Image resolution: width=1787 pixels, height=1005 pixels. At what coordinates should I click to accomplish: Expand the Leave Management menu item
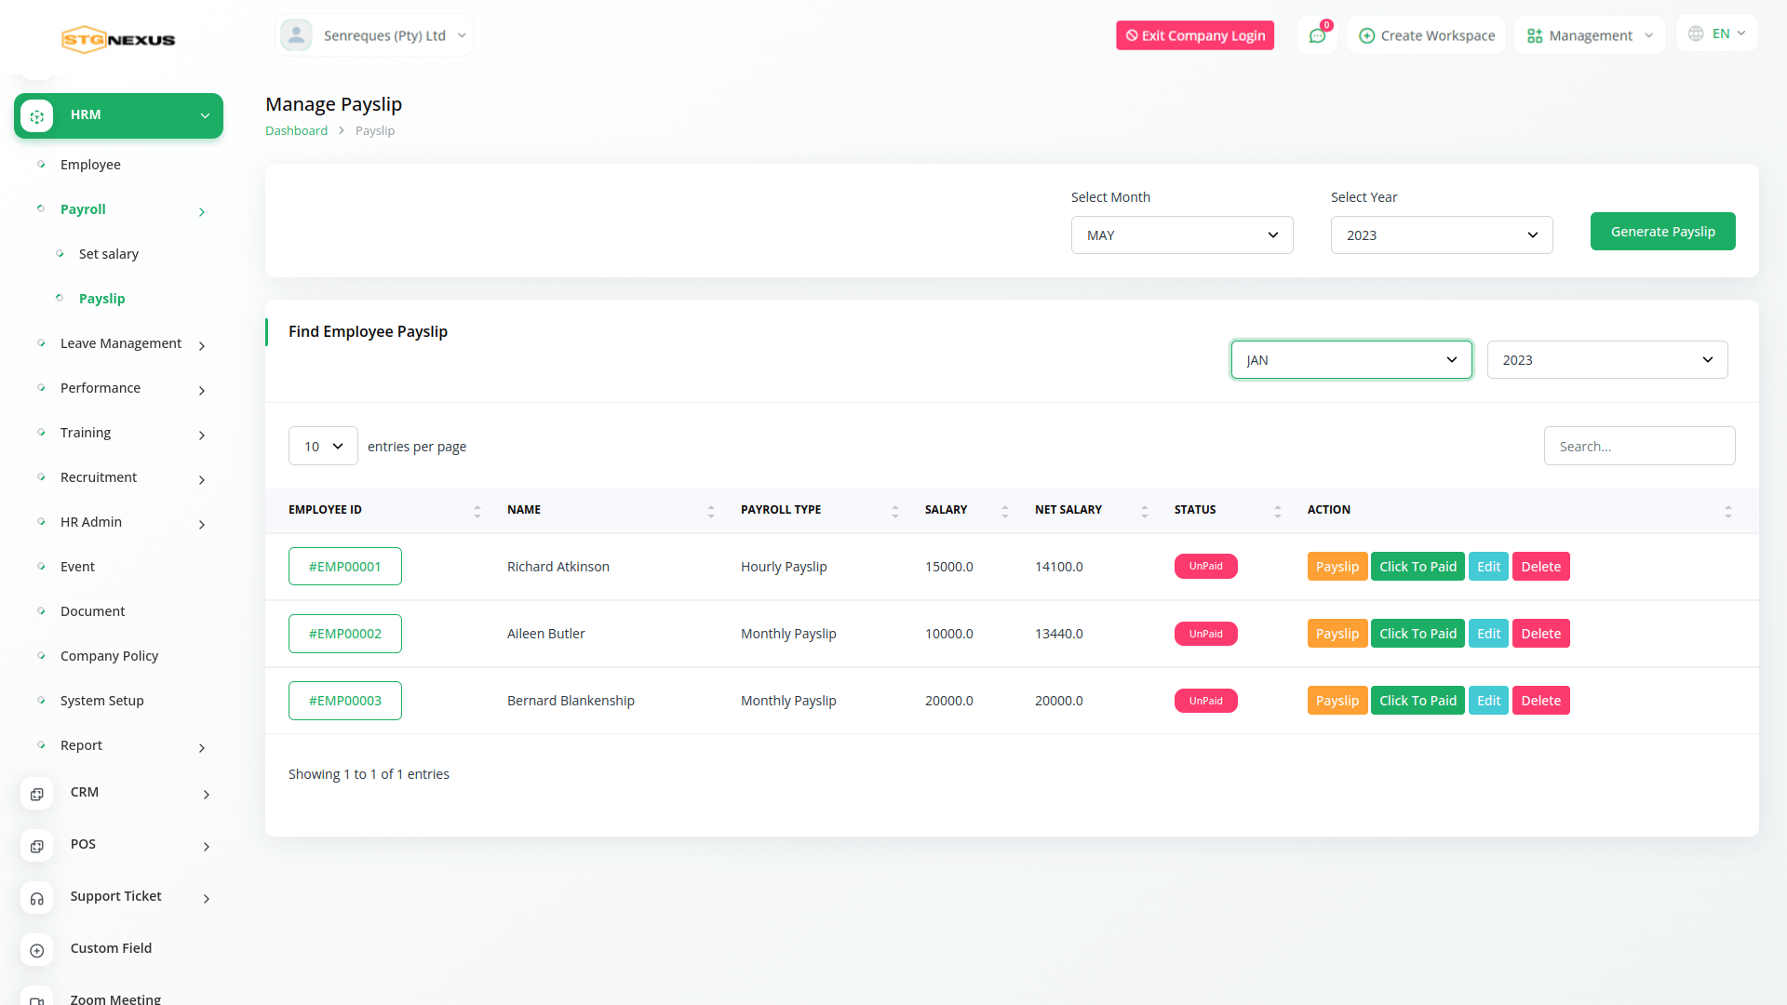121,343
